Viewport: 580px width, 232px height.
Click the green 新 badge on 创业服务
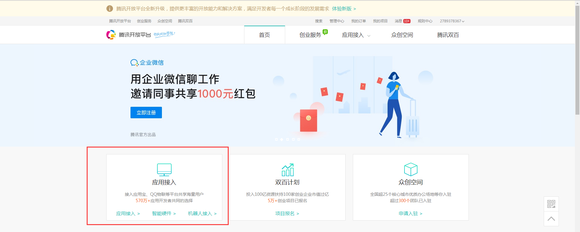tap(325, 32)
